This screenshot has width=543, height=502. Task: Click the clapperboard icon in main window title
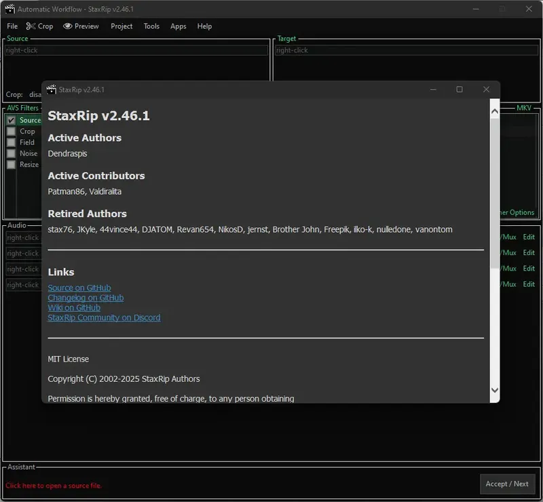point(10,9)
